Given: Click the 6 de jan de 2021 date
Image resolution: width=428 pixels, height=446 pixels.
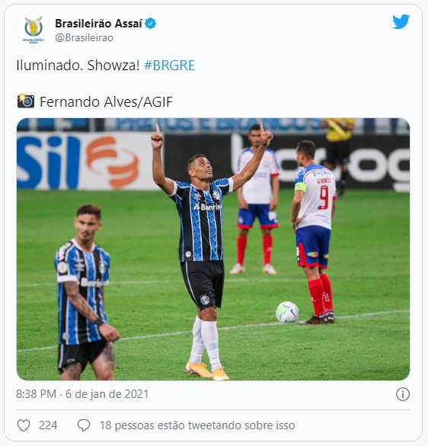Looking at the screenshot, I should (107, 394).
